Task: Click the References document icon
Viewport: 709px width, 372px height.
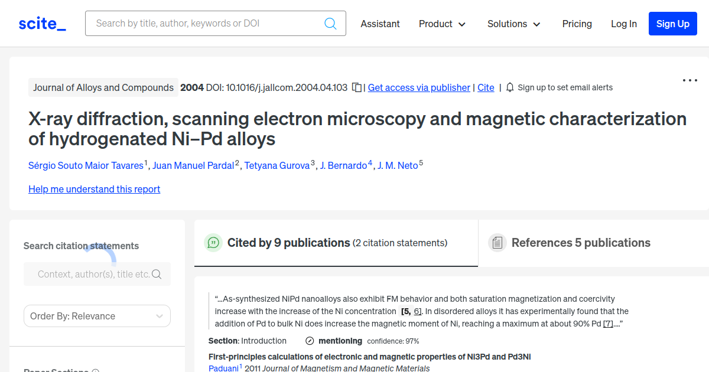Action: [497, 243]
